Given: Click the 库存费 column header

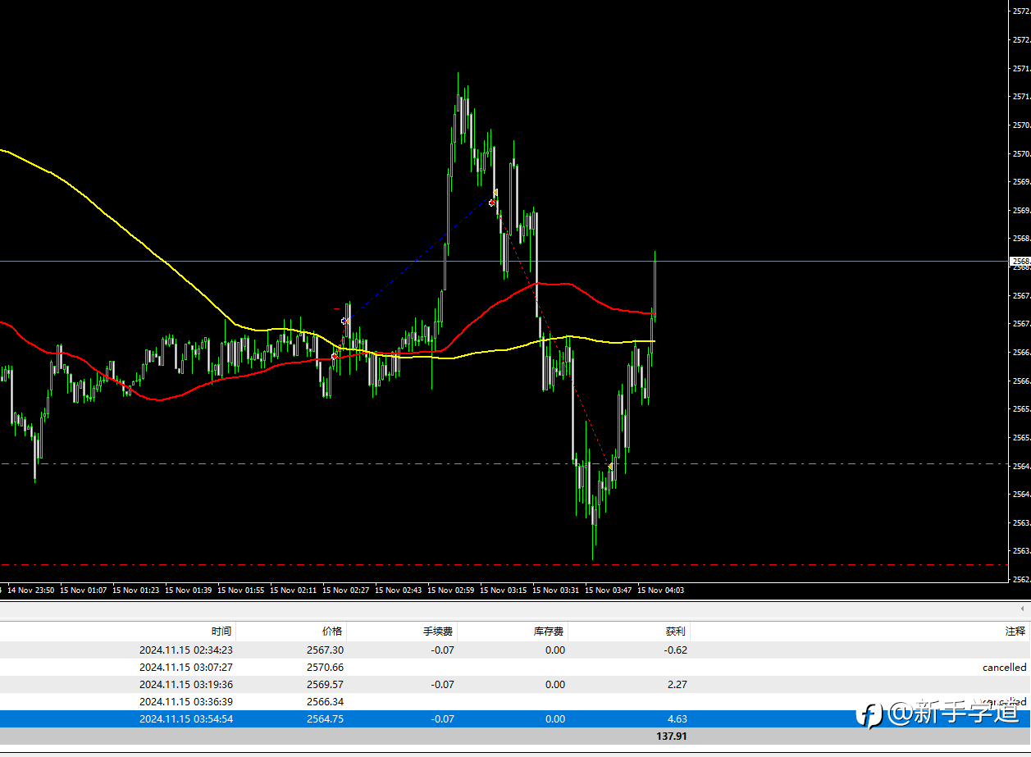Looking at the screenshot, I should (x=549, y=632).
